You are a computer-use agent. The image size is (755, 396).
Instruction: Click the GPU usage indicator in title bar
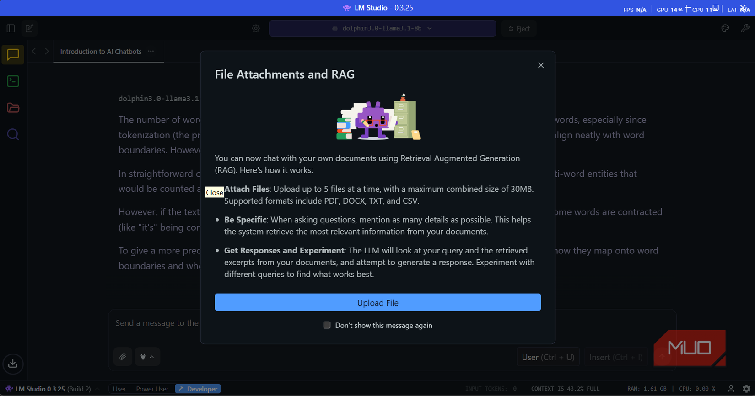click(669, 10)
